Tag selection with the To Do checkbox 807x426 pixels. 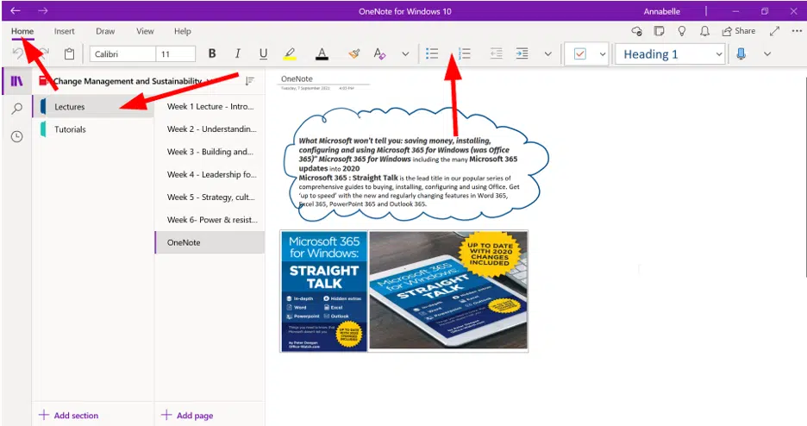tap(580, 53)
